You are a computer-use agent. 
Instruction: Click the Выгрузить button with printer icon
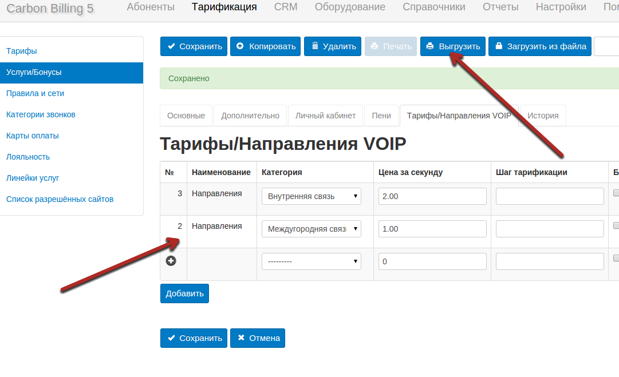pyautogui.click(x=453, y=46)
